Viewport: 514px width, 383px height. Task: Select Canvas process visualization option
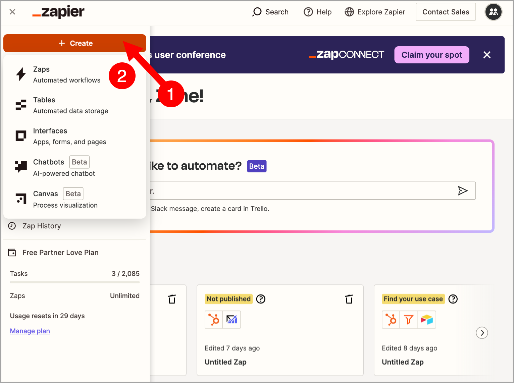click(74, 199)
